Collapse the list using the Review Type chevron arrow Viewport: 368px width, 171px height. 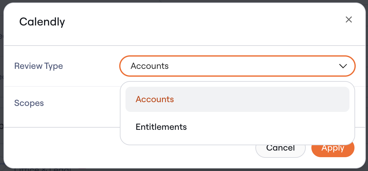click(343, 66)
